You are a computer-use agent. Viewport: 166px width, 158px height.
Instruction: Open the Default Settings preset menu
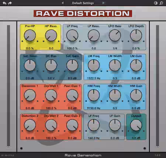pos(83,3)
